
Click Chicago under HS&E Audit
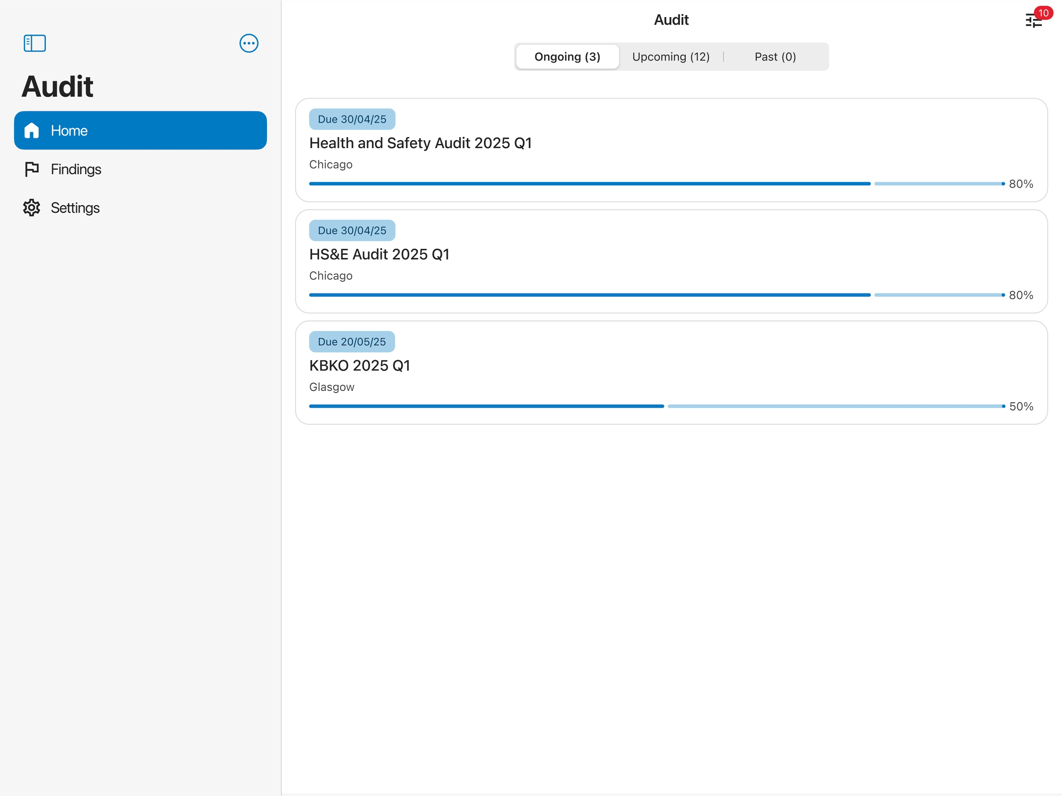point(331,276)
